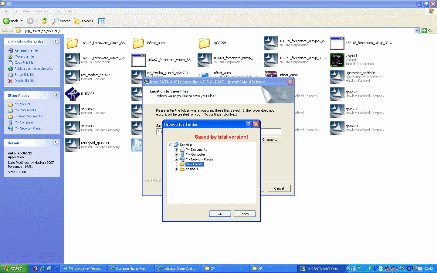Select New Folder in the folder tree
The width and height of the screenshot is (437, 273).
pos(194,164)
